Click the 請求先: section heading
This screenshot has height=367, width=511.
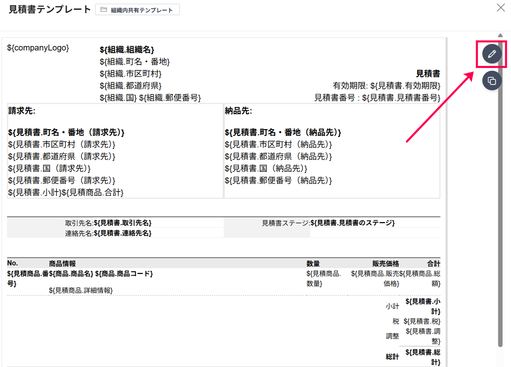coord(22,111)
